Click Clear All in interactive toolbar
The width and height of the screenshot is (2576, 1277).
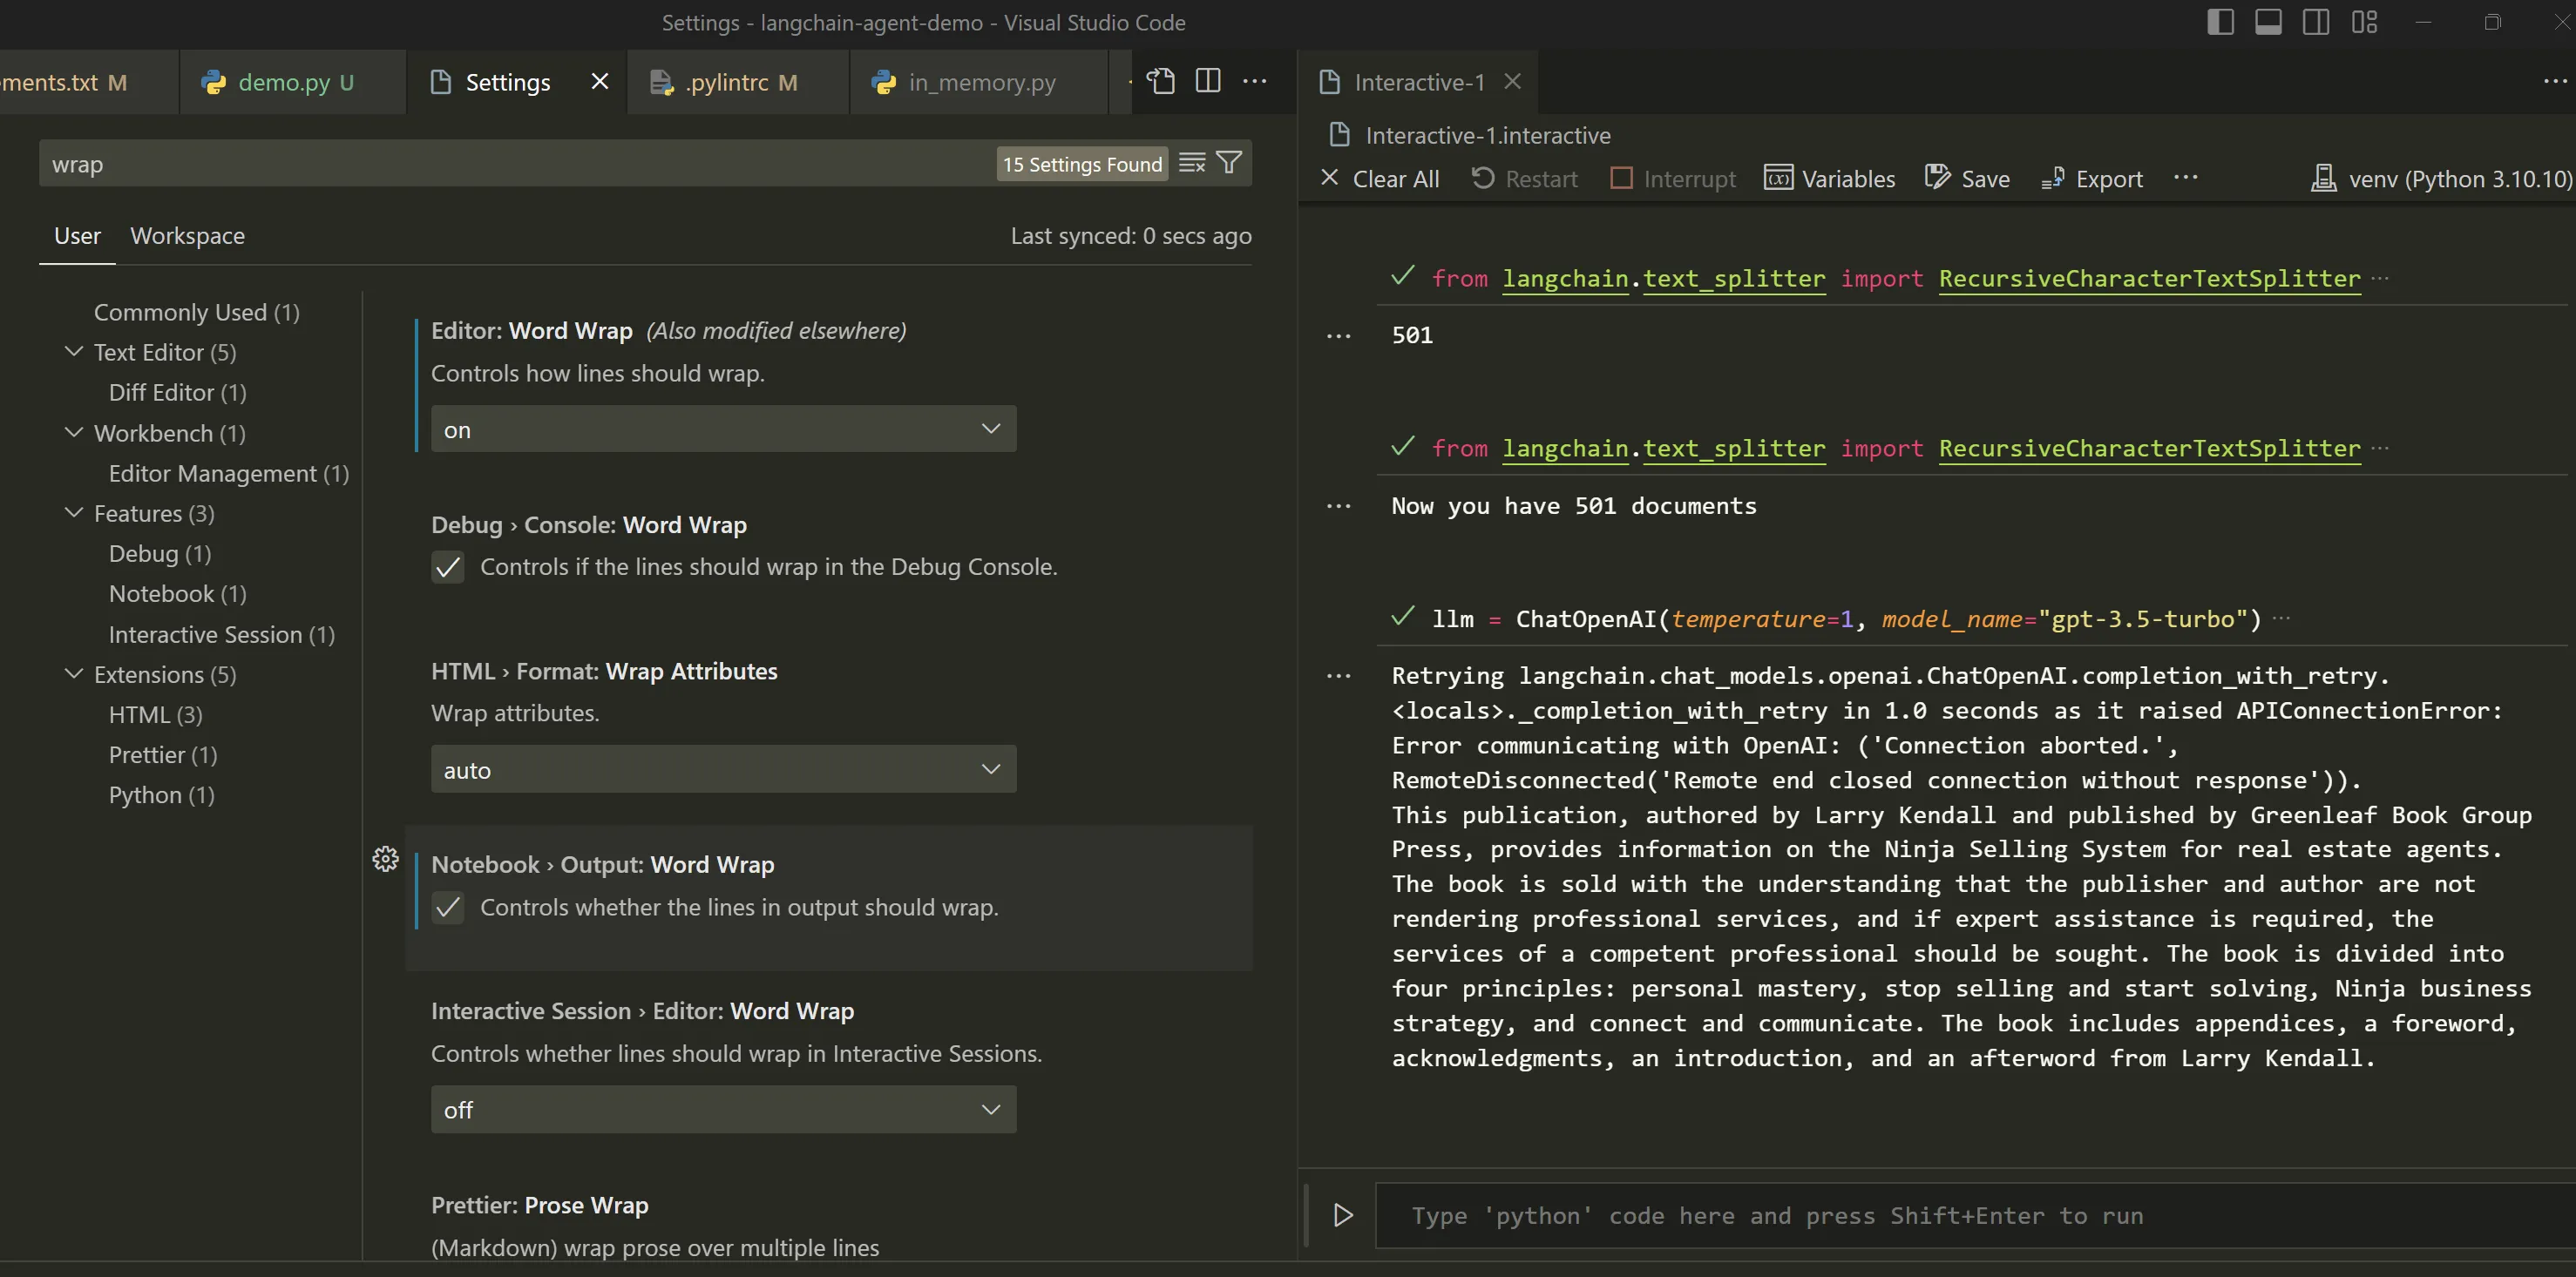pyautogui.click(x=1380, y=179)
